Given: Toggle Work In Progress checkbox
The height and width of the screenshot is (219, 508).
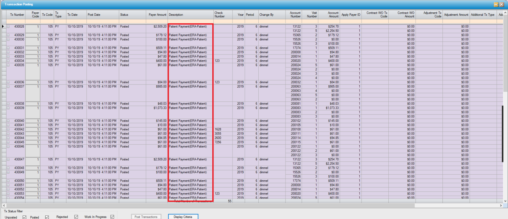Looking at the screenshot, I should click(x=112, y=217).
